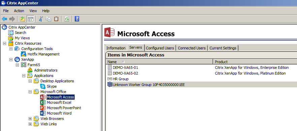
Task: Collapse the Citrix Resources tree node
Action: coord(5,43)
